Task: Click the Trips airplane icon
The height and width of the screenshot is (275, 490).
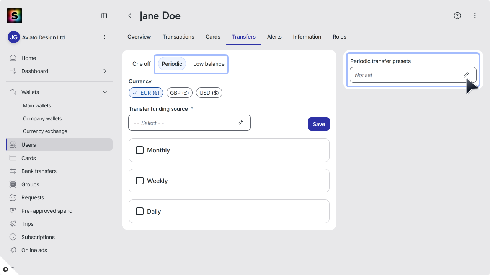Action: [x=13, y=224]
